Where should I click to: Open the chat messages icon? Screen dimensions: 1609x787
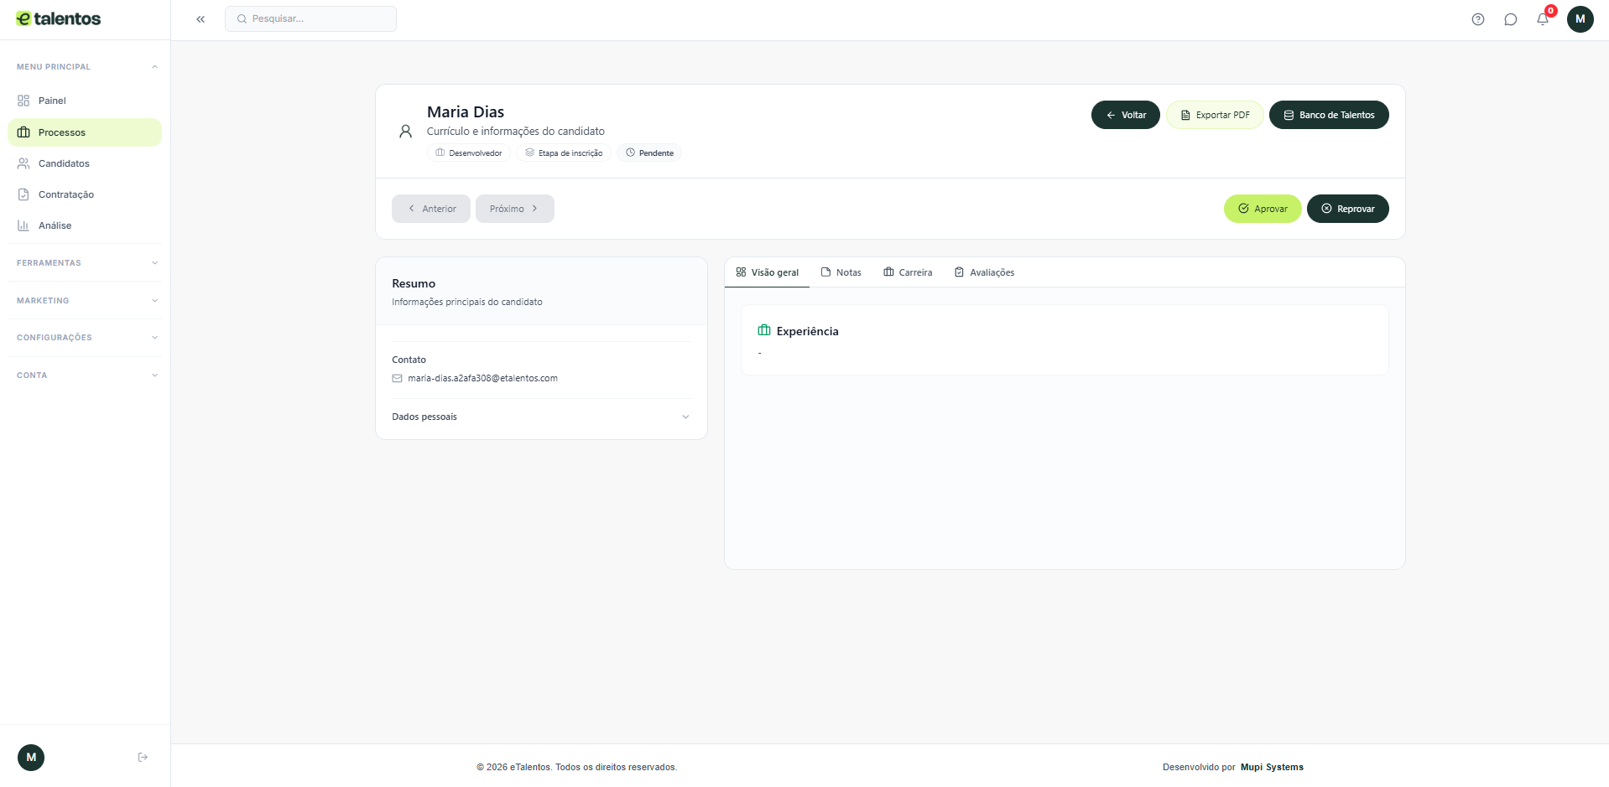click(x=1510, y=19)
